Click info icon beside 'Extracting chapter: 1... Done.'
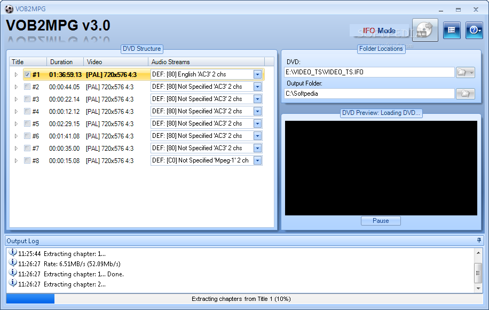The height and width of the screenshot is (310, 489). pos(12,273)
